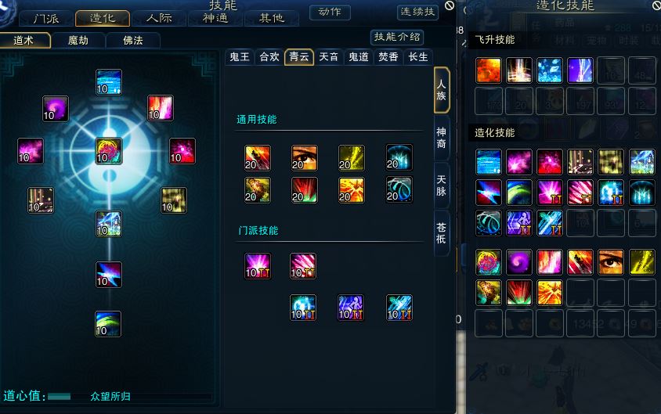Image resolution: width=661 pixels, height=414 pixels.
Task: Select the 天音 faction tab
Action: pos(329,57)
